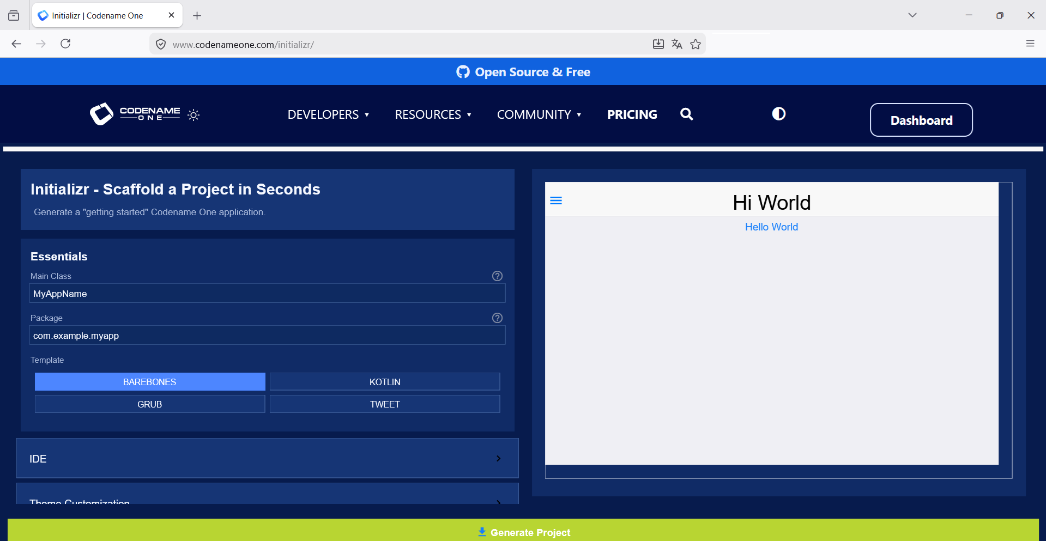This screenshot has height=541, width=1046.
Task: Close the Initializr tab
Action: point(171,15)
